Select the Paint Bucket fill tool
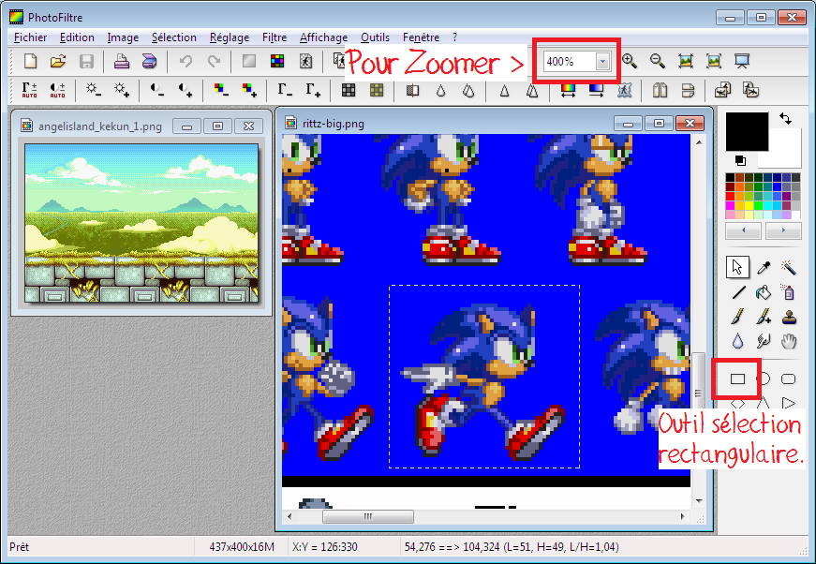This screenshot has height=564, width=816. [x=764, y=292]
